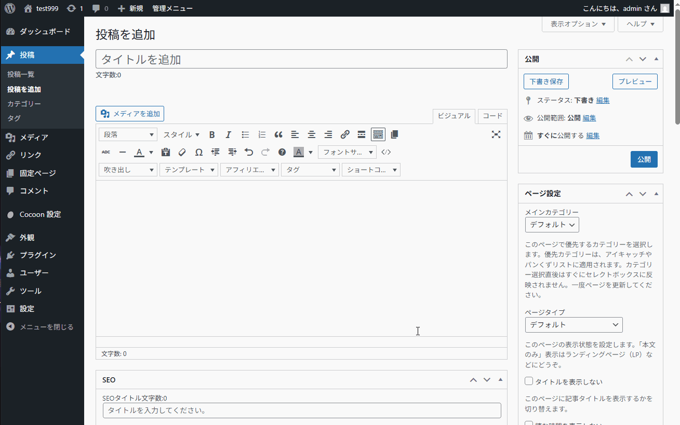Open the スタイル style menu

tap(181, 134)
